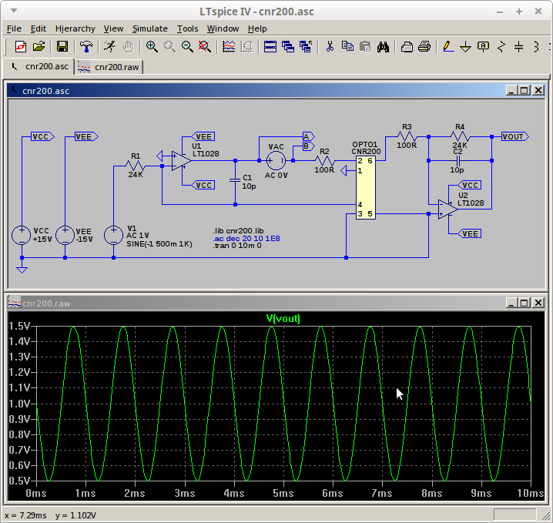Image resolution: width=553 pixels, height=523 pixels.
Task: Select resistor R4 24K
Action: (x=460, y=136)
